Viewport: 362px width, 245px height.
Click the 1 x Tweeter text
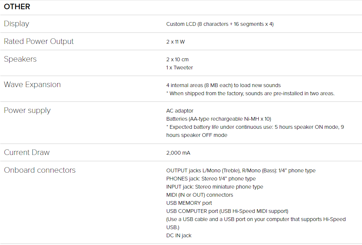179,68
